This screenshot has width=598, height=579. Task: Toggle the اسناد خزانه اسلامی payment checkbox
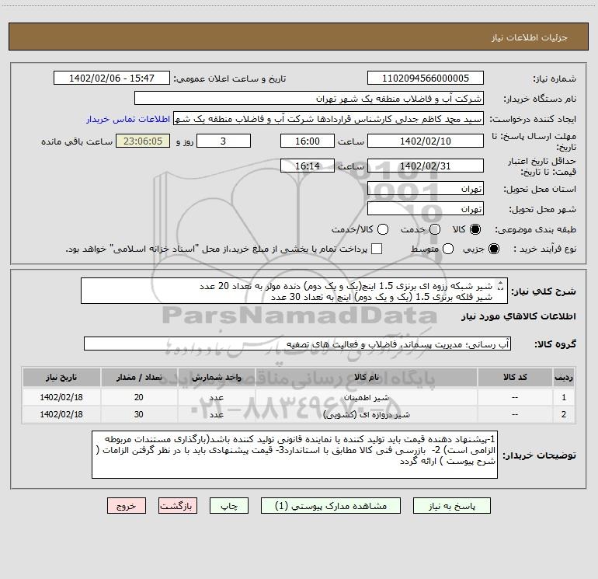coord(377,249)
